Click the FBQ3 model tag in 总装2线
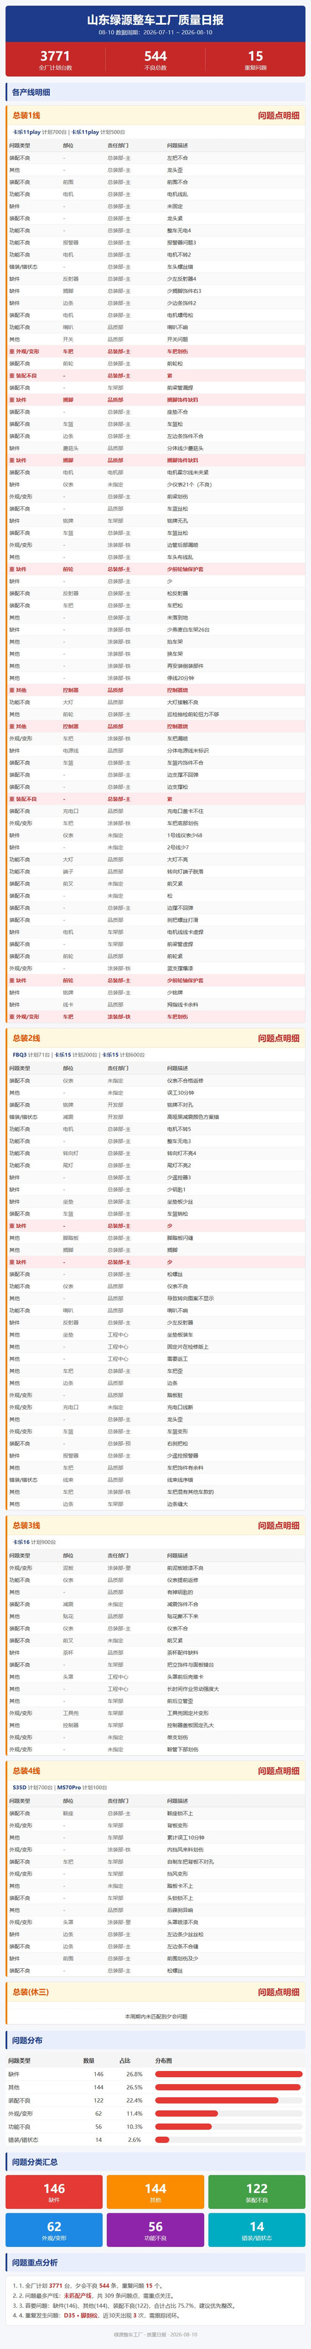 point(19,1054)
